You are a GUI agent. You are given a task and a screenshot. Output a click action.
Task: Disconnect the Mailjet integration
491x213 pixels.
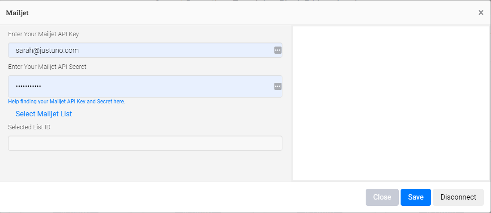tap(458, 197)
